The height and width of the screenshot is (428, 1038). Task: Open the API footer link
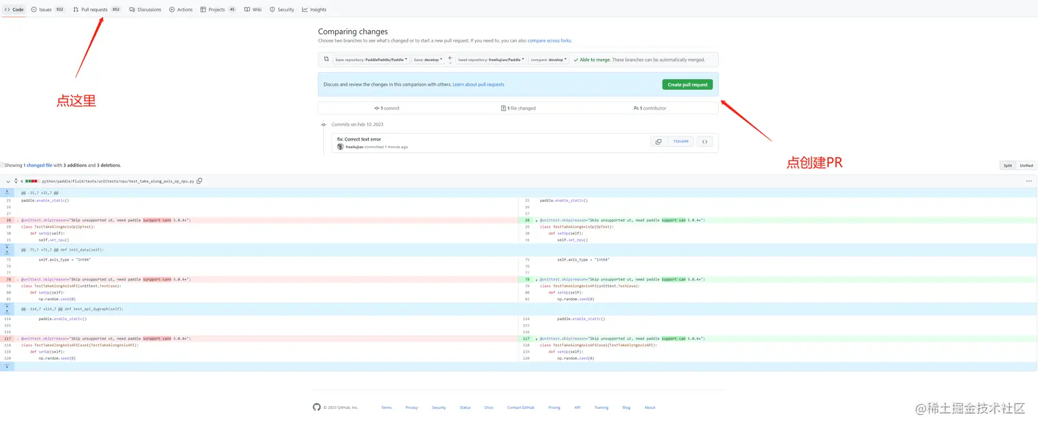(577, 407)
